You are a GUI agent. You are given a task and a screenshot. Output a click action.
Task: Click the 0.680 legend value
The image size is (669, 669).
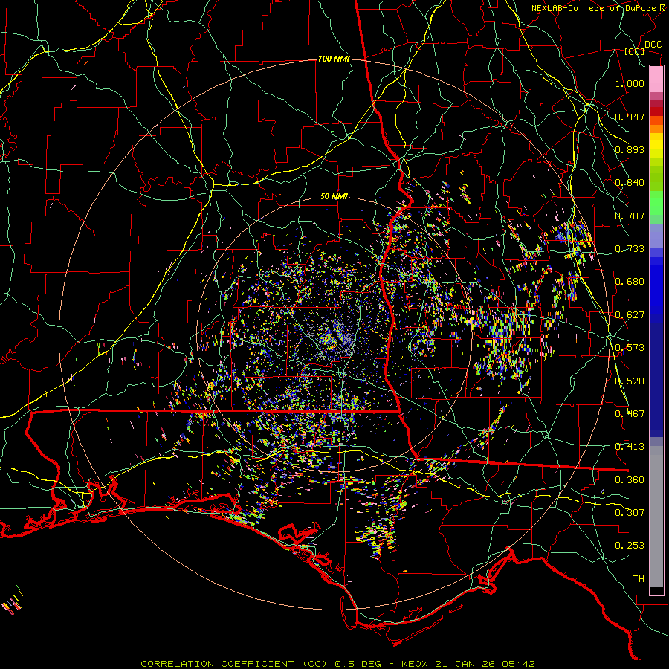pos(630,282)
